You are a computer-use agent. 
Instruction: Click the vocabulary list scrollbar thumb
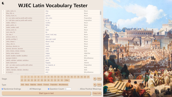(101, 13)
